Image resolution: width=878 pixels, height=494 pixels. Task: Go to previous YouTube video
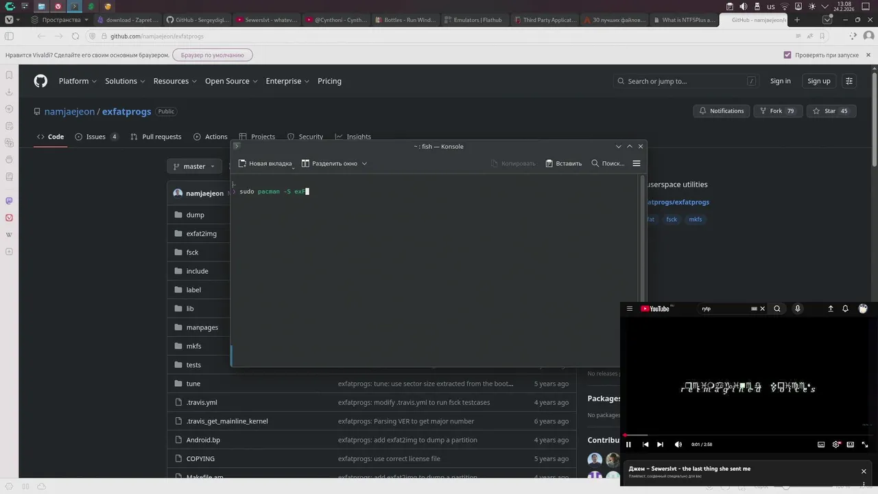point(645,445)
